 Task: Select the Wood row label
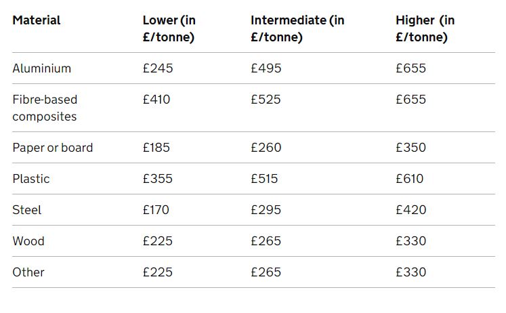(28, 241)
